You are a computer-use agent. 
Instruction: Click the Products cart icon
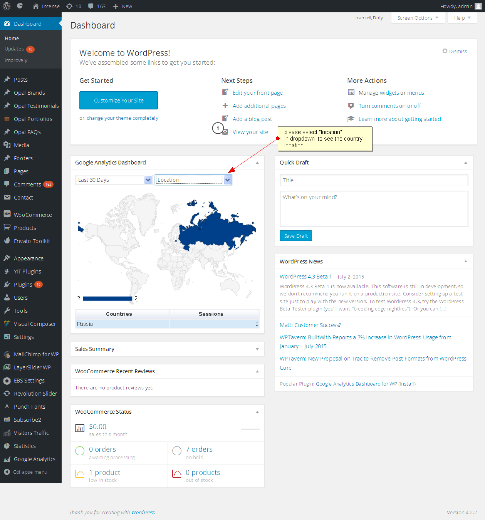pos(7,227)
